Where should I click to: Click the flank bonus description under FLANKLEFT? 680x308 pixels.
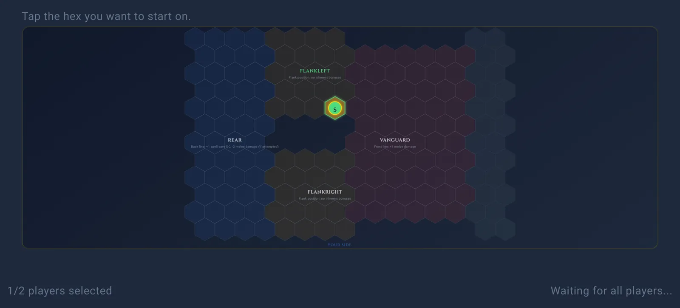point(315,77)
